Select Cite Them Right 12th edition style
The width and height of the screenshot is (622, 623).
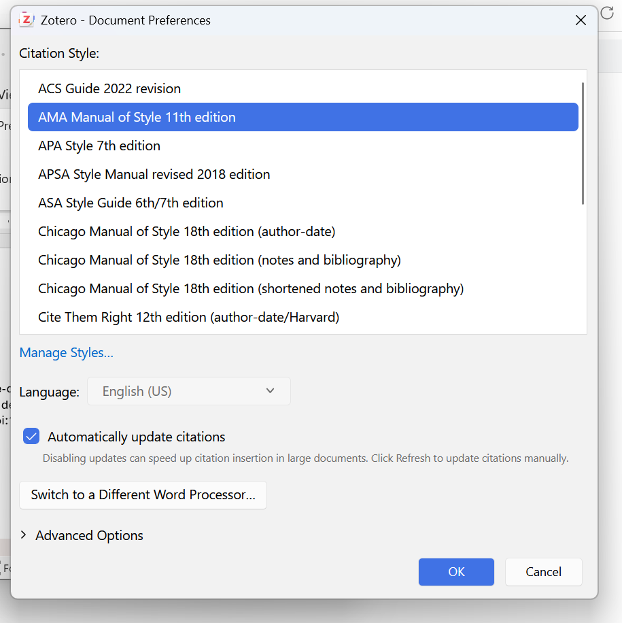tap(303, 318)
